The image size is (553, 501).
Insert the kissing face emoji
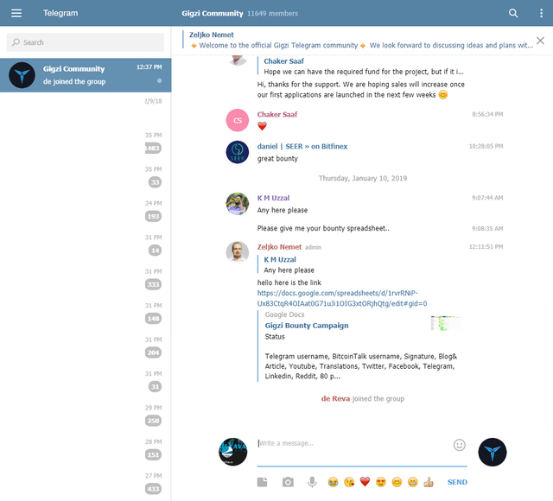[349, 482]
